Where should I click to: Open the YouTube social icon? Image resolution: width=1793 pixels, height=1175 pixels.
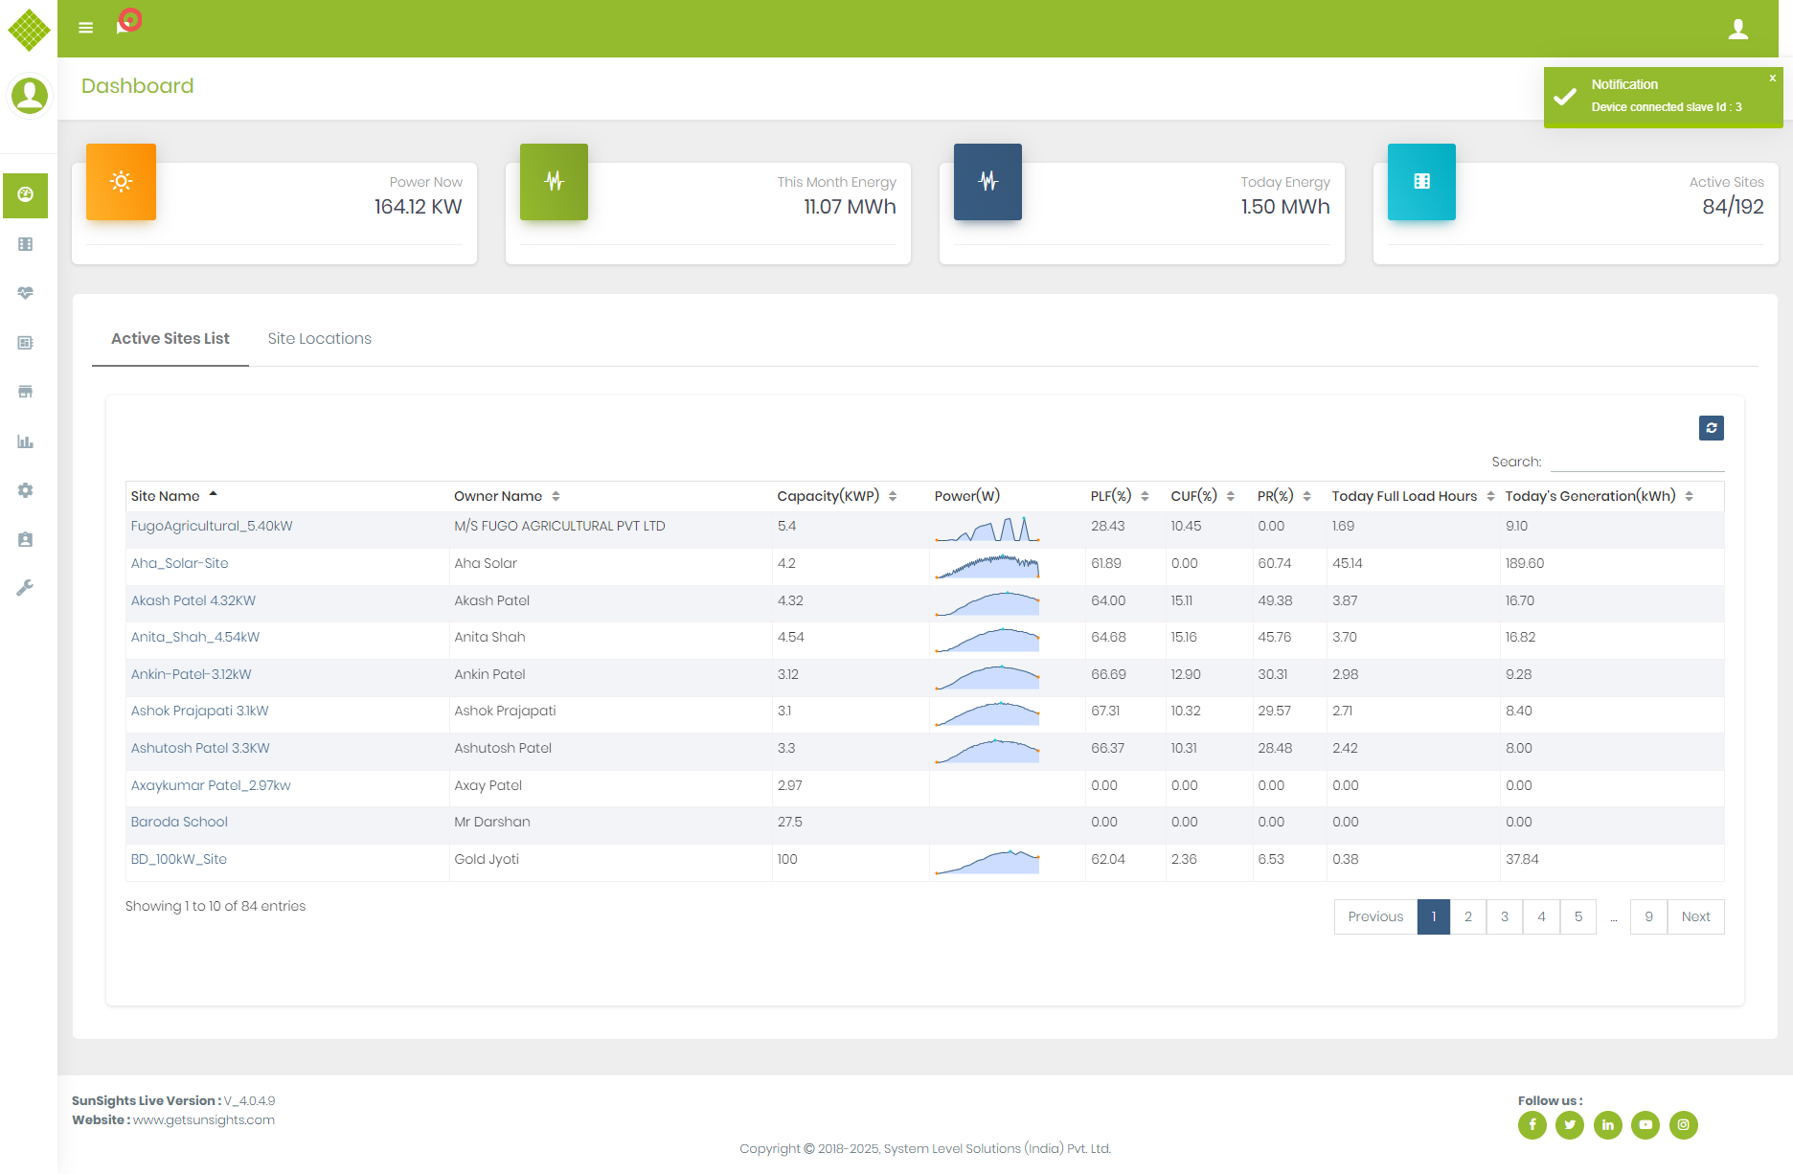click(x=1645, y=1125)
